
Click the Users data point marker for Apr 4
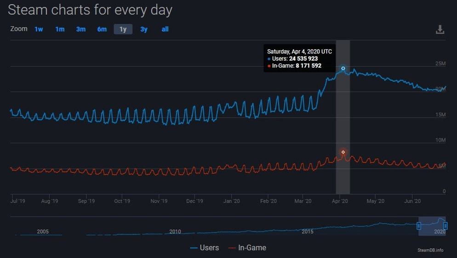(343, 69)
